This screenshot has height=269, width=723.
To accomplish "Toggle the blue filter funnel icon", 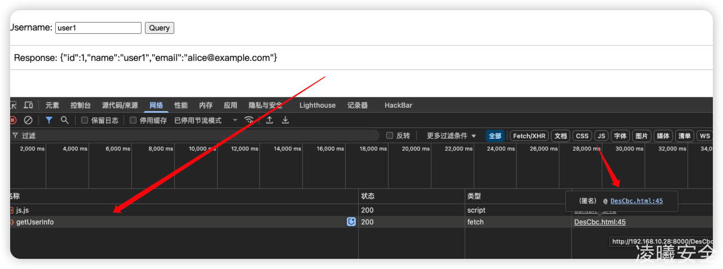I will click(49, 120).
